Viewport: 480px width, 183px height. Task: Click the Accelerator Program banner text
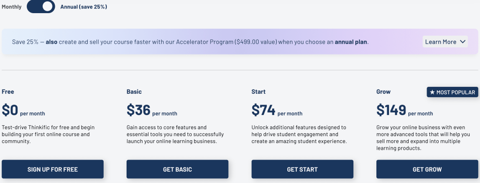pos(190,42)
